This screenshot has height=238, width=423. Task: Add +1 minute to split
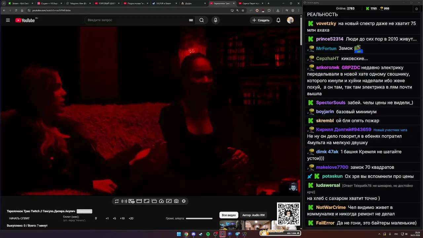(x=107, y=218)
